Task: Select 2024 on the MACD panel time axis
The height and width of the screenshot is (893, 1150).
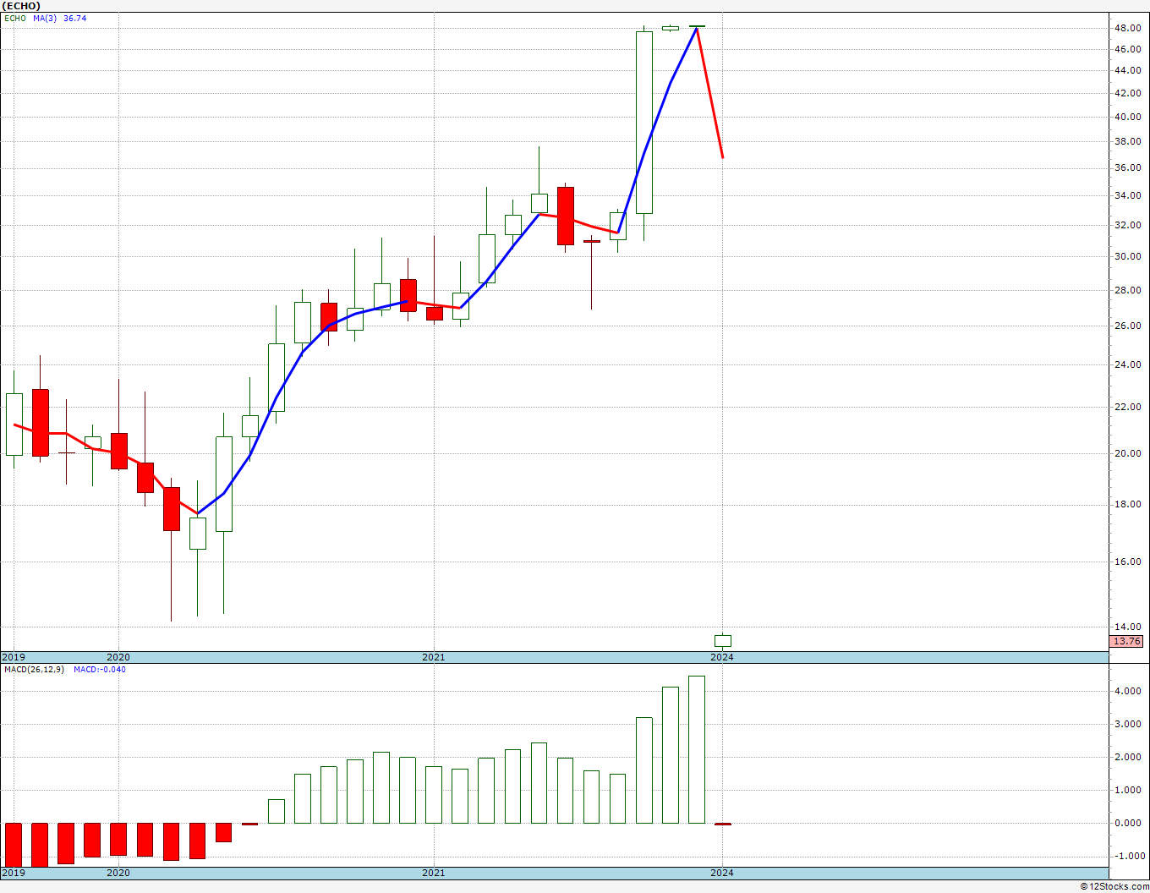Action: pos(722,873)
